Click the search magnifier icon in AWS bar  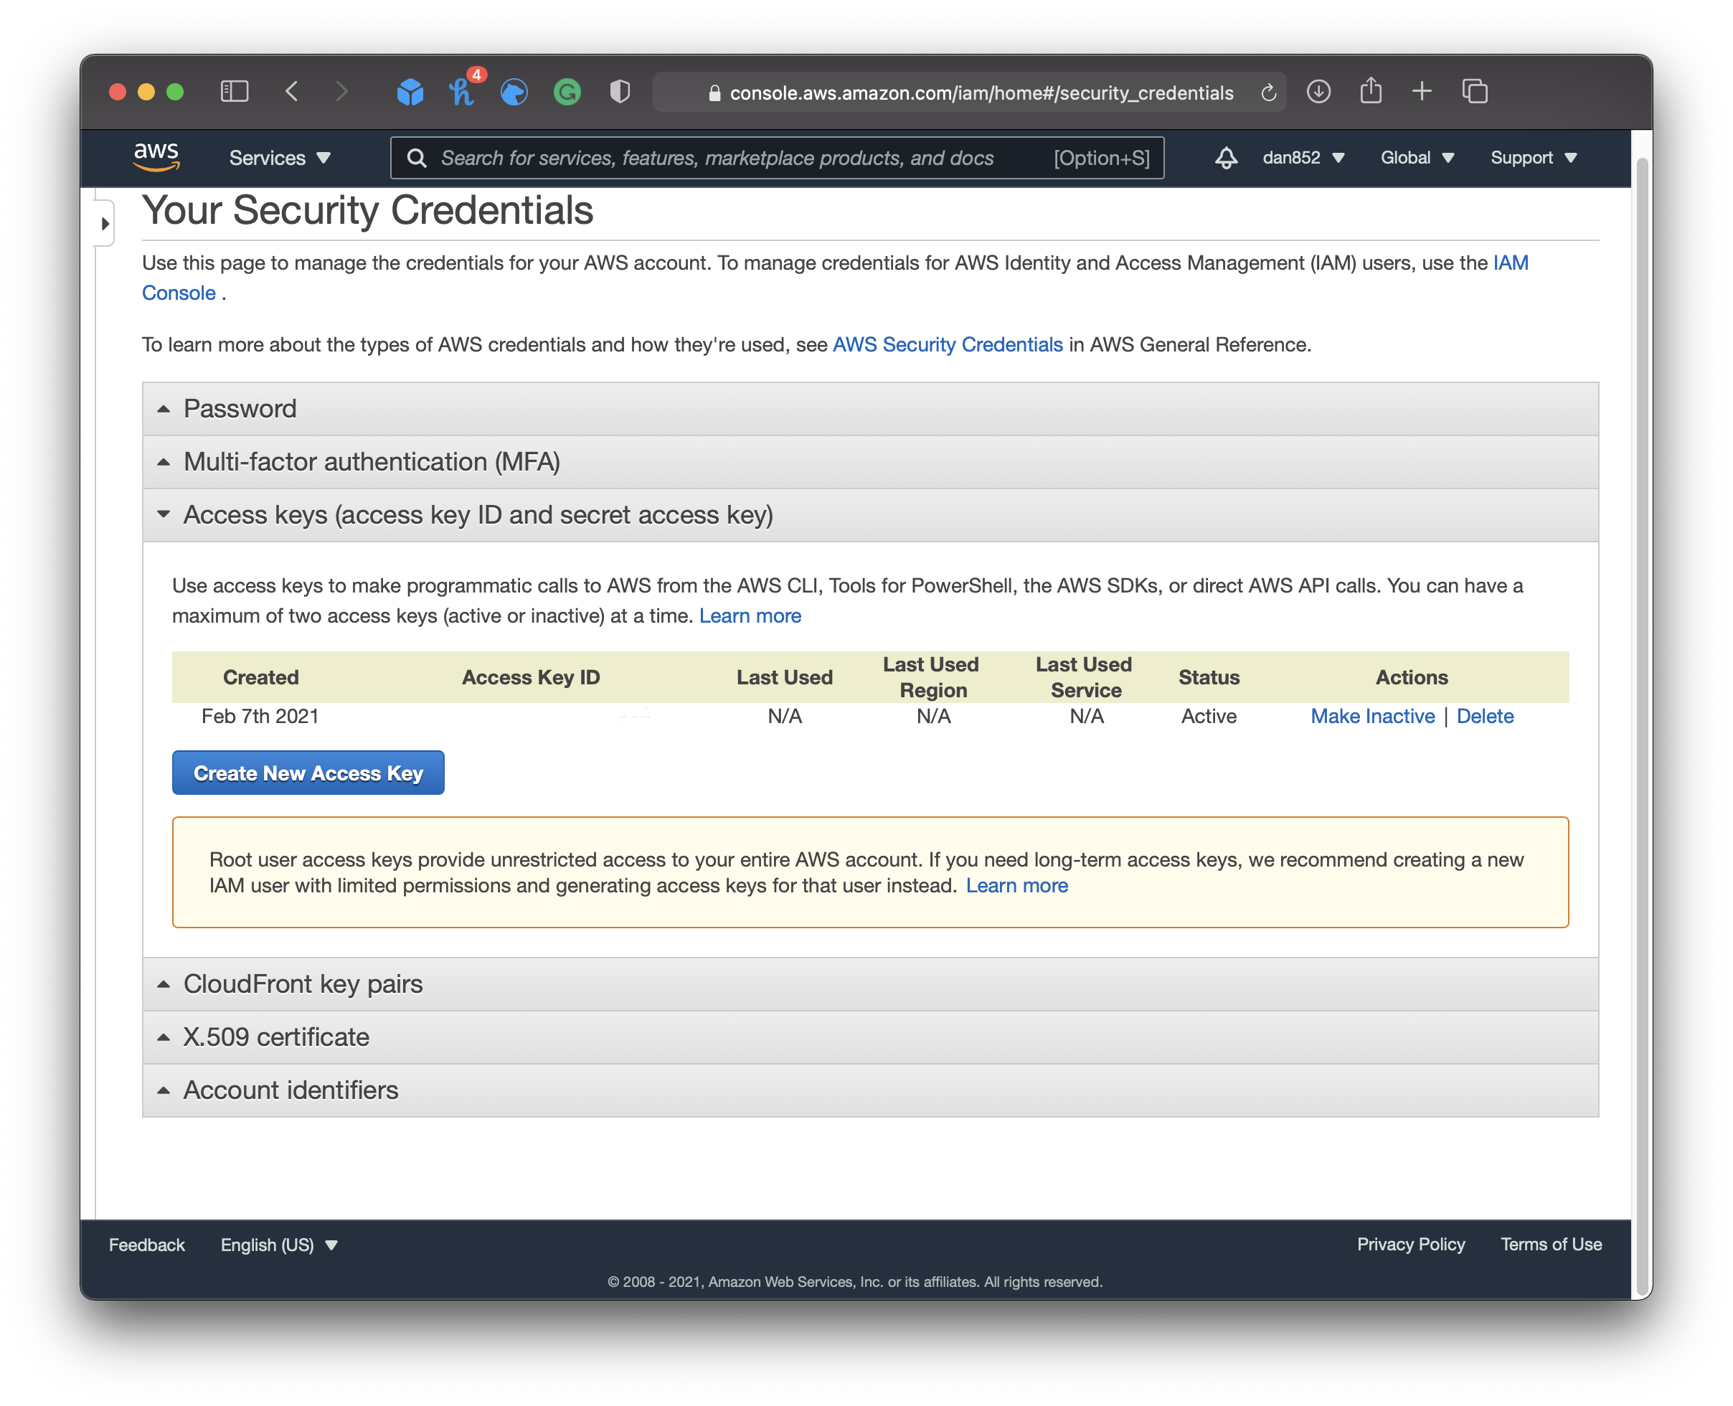coord(417,158)
